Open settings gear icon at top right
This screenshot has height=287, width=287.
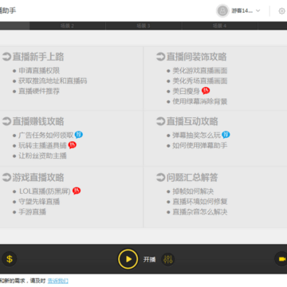coord(281,11)
